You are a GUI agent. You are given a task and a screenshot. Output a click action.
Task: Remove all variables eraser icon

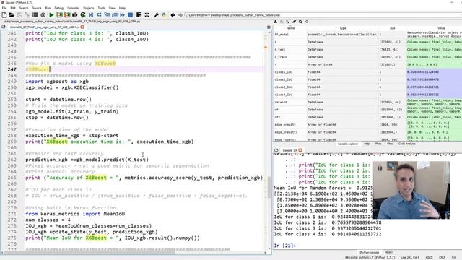[294, 22]
